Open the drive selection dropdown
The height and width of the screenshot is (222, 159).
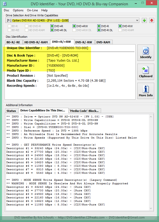point(72,20)
